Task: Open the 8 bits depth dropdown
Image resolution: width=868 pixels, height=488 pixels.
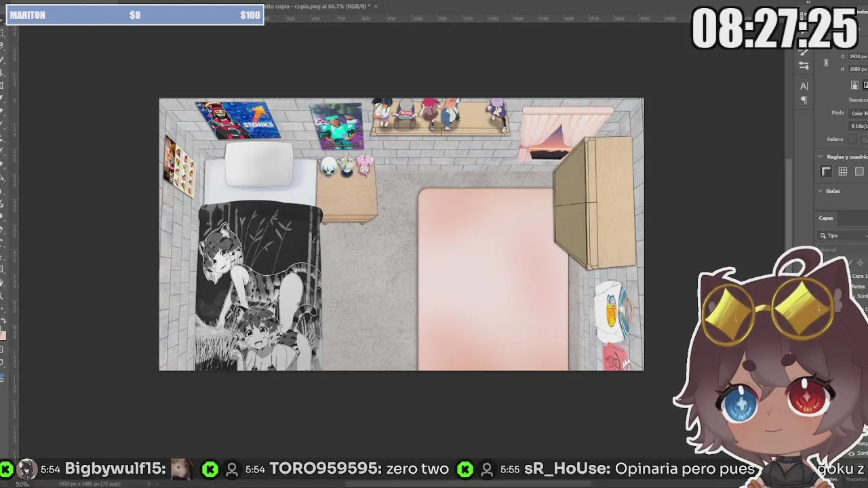Action: (859, 126)
